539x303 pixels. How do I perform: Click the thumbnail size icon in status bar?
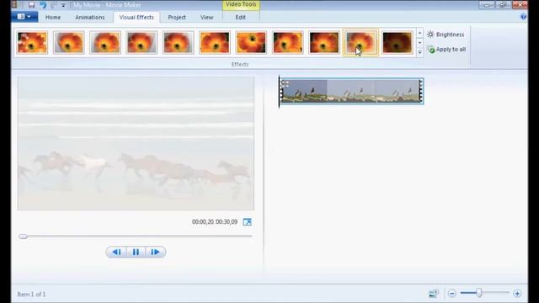click(x=434, y=294)
